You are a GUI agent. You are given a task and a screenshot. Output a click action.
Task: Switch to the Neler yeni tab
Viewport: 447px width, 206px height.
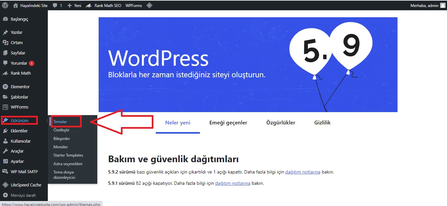point(178,123)
